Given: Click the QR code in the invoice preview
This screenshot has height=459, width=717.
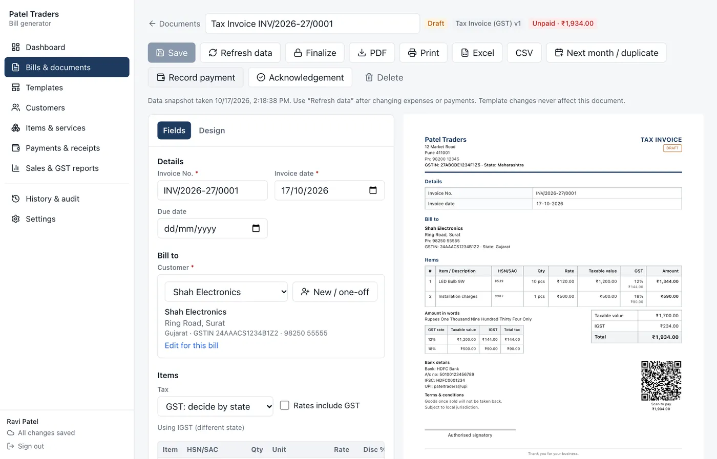Looking at the screenshot, I should (661, 381).
